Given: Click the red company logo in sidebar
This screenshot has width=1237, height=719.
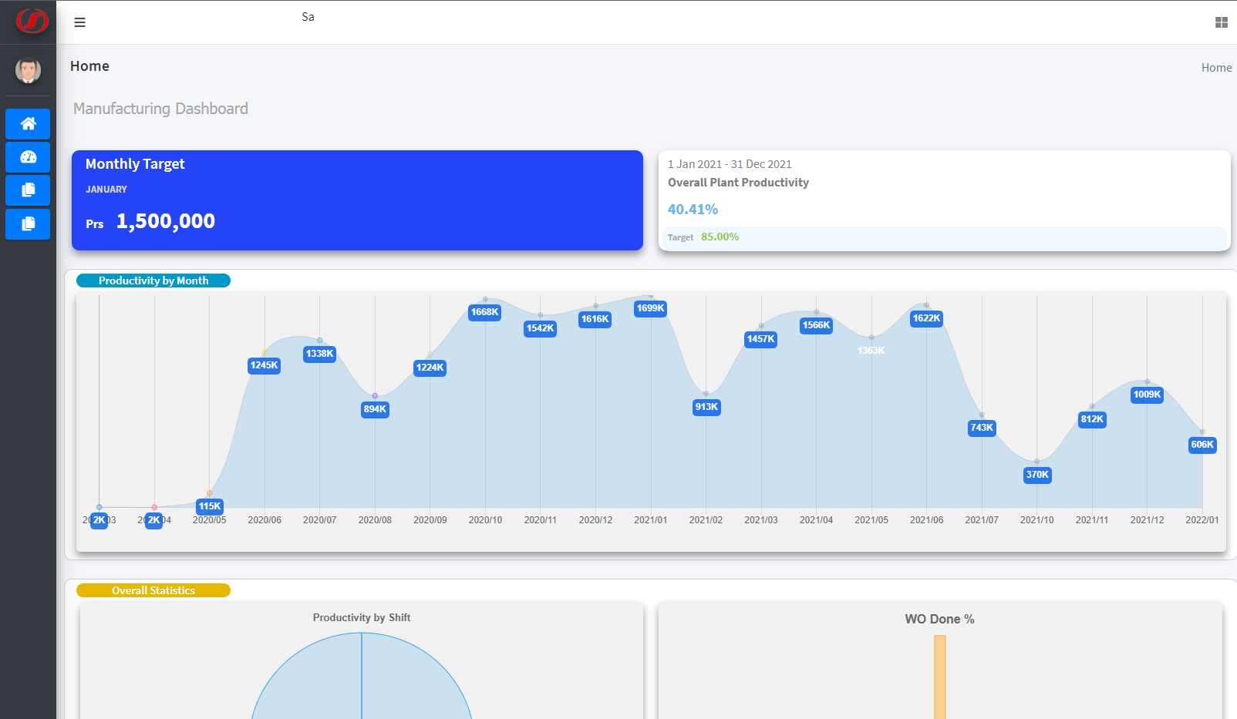Looking at the screenshot, I should [x=32, y=21].
